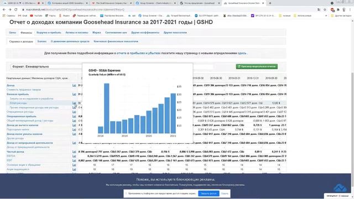Screen dimensions: 354x199
Task: Open chart icon for Операционные расходы row
Action: click(74, 112)
